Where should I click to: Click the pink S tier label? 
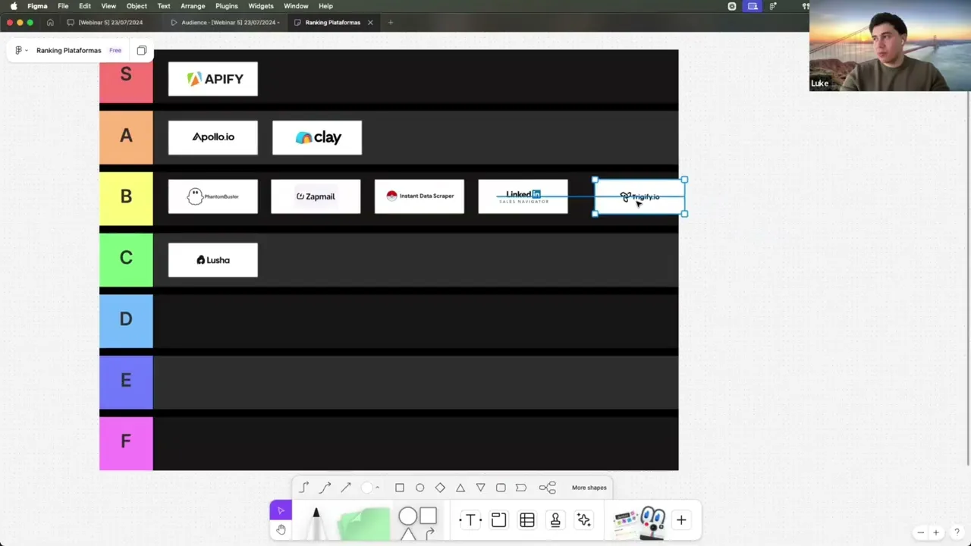pos(126,76)
